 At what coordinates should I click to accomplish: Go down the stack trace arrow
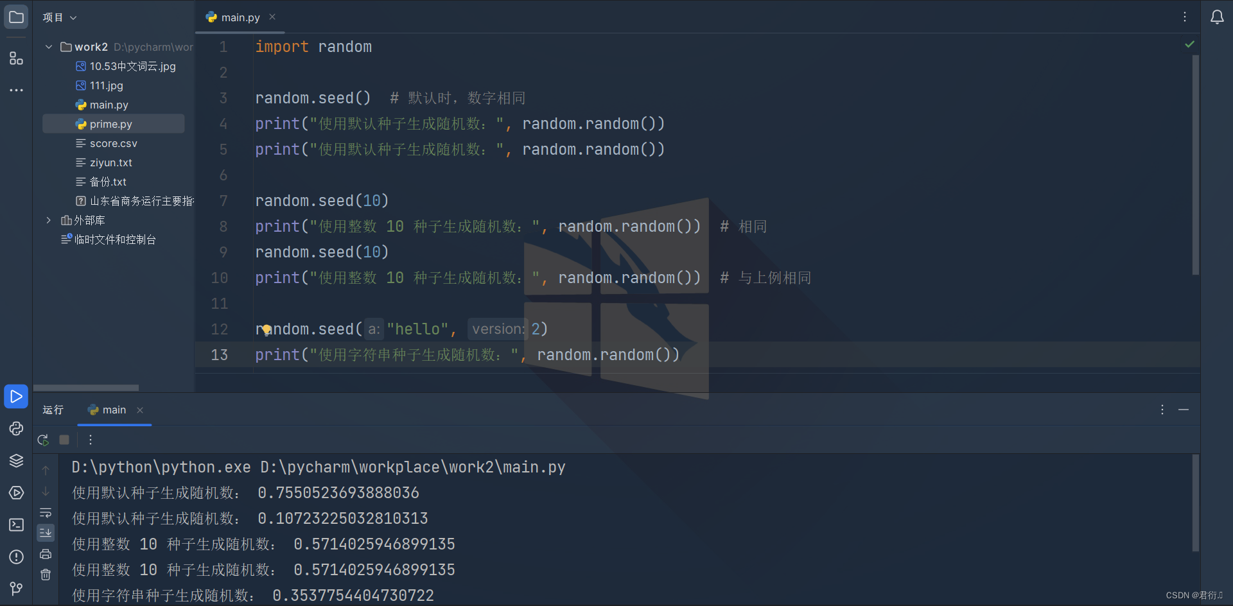pos(46,492)
